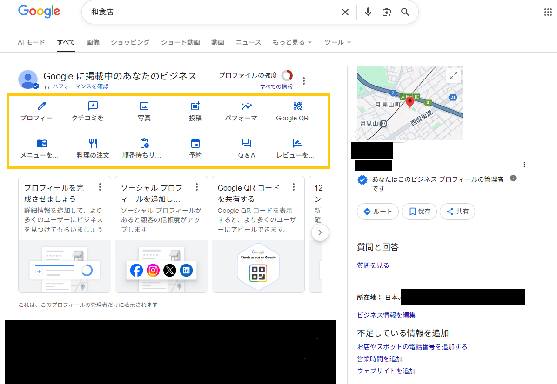
Task: Click the magnifier search icon
Action: (x=405, y=12)
